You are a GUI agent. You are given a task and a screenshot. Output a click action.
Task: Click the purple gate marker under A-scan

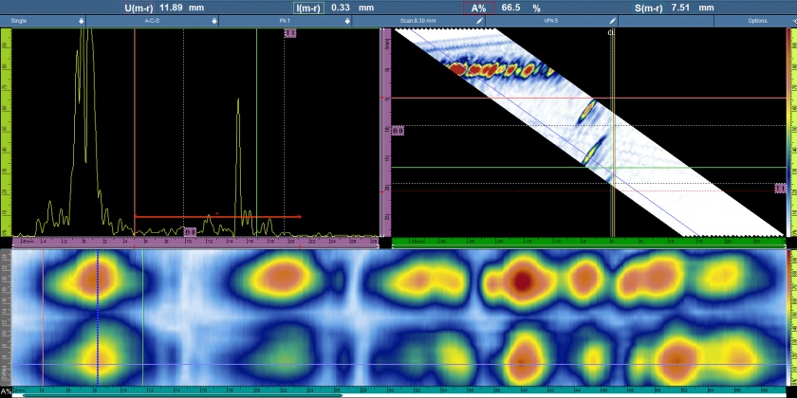coord(190,231)
